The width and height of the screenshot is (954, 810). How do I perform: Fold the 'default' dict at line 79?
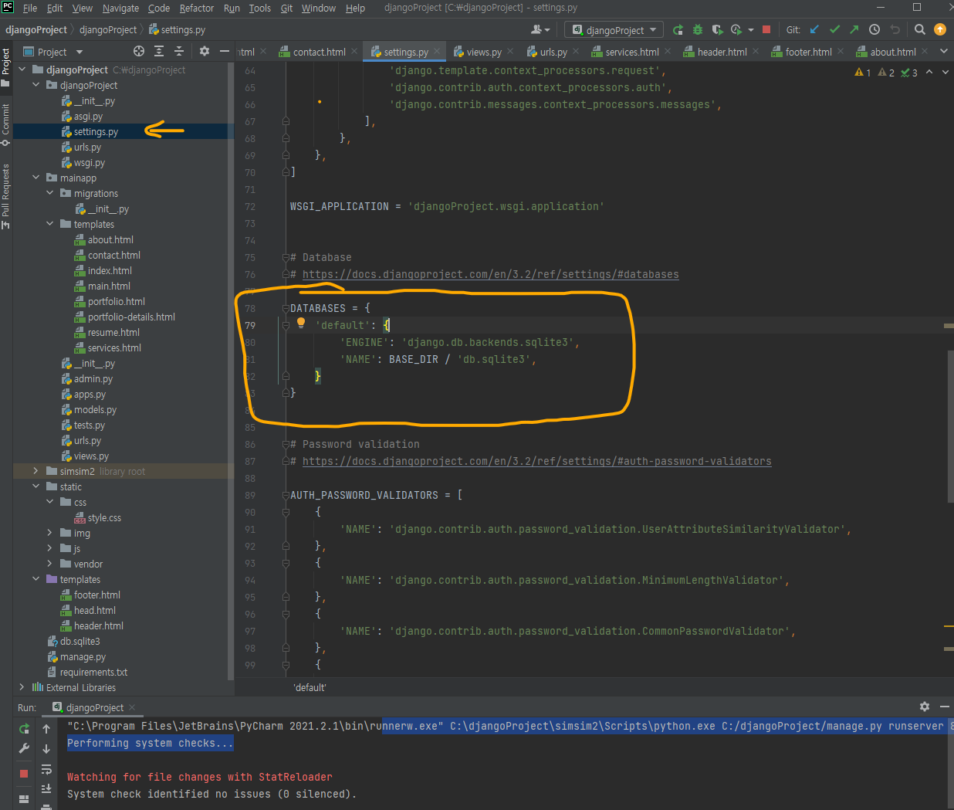pyautogui.click(x=286, y=325)
